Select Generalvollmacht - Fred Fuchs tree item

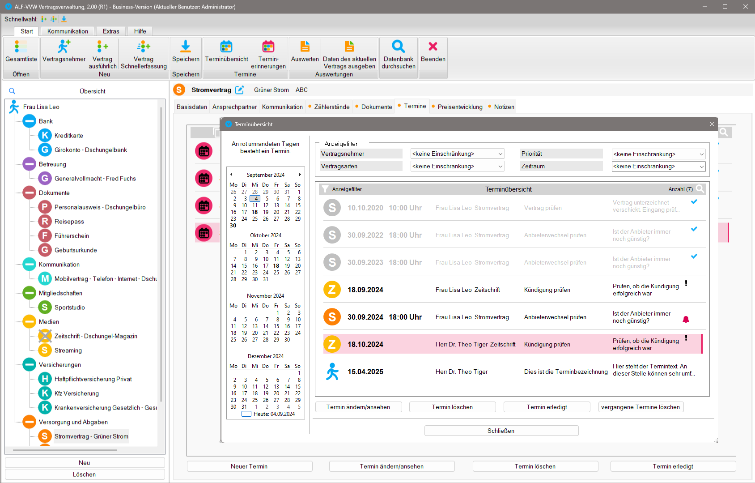pyautogui.click(x=95, y=178)
